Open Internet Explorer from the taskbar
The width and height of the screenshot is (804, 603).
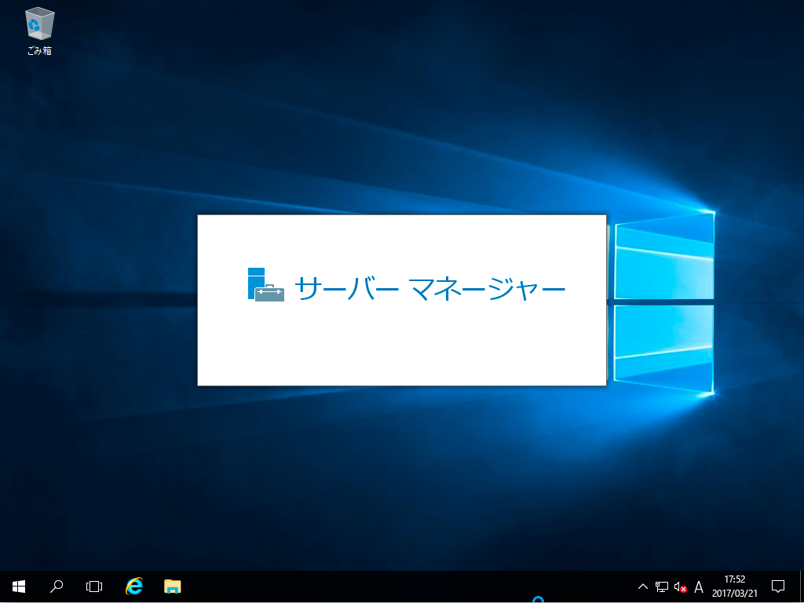133,586
